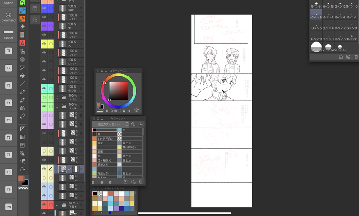This screenshot has width=359, height=216.
Task: Hide the 下書き folder with red eye
Action: pos(44,205)
